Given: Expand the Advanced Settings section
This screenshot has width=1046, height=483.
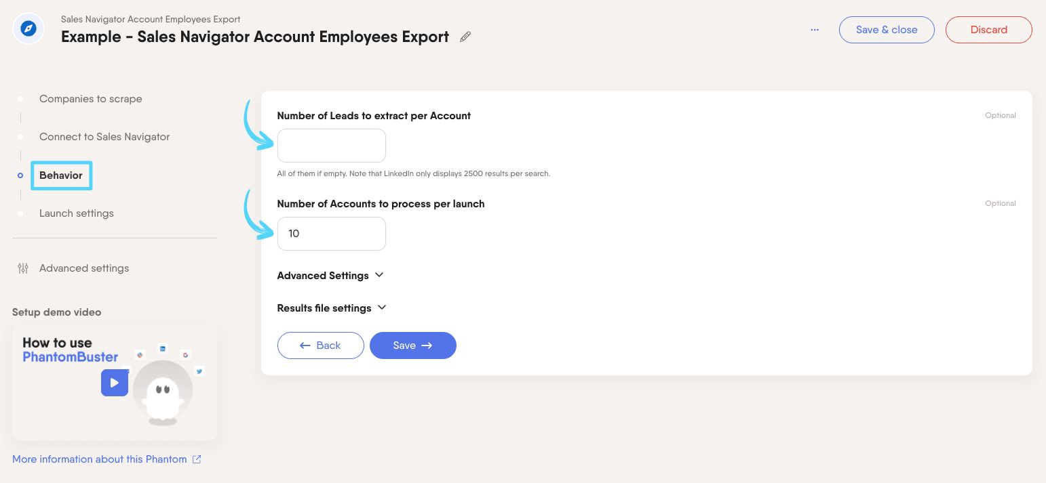Looking at the screenshot, I should (x=330, y=276).
